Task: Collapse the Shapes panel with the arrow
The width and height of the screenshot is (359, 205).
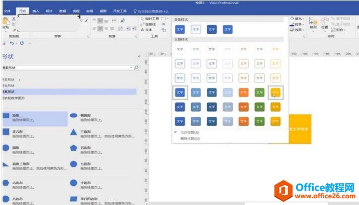Action: tap(139, 56)
